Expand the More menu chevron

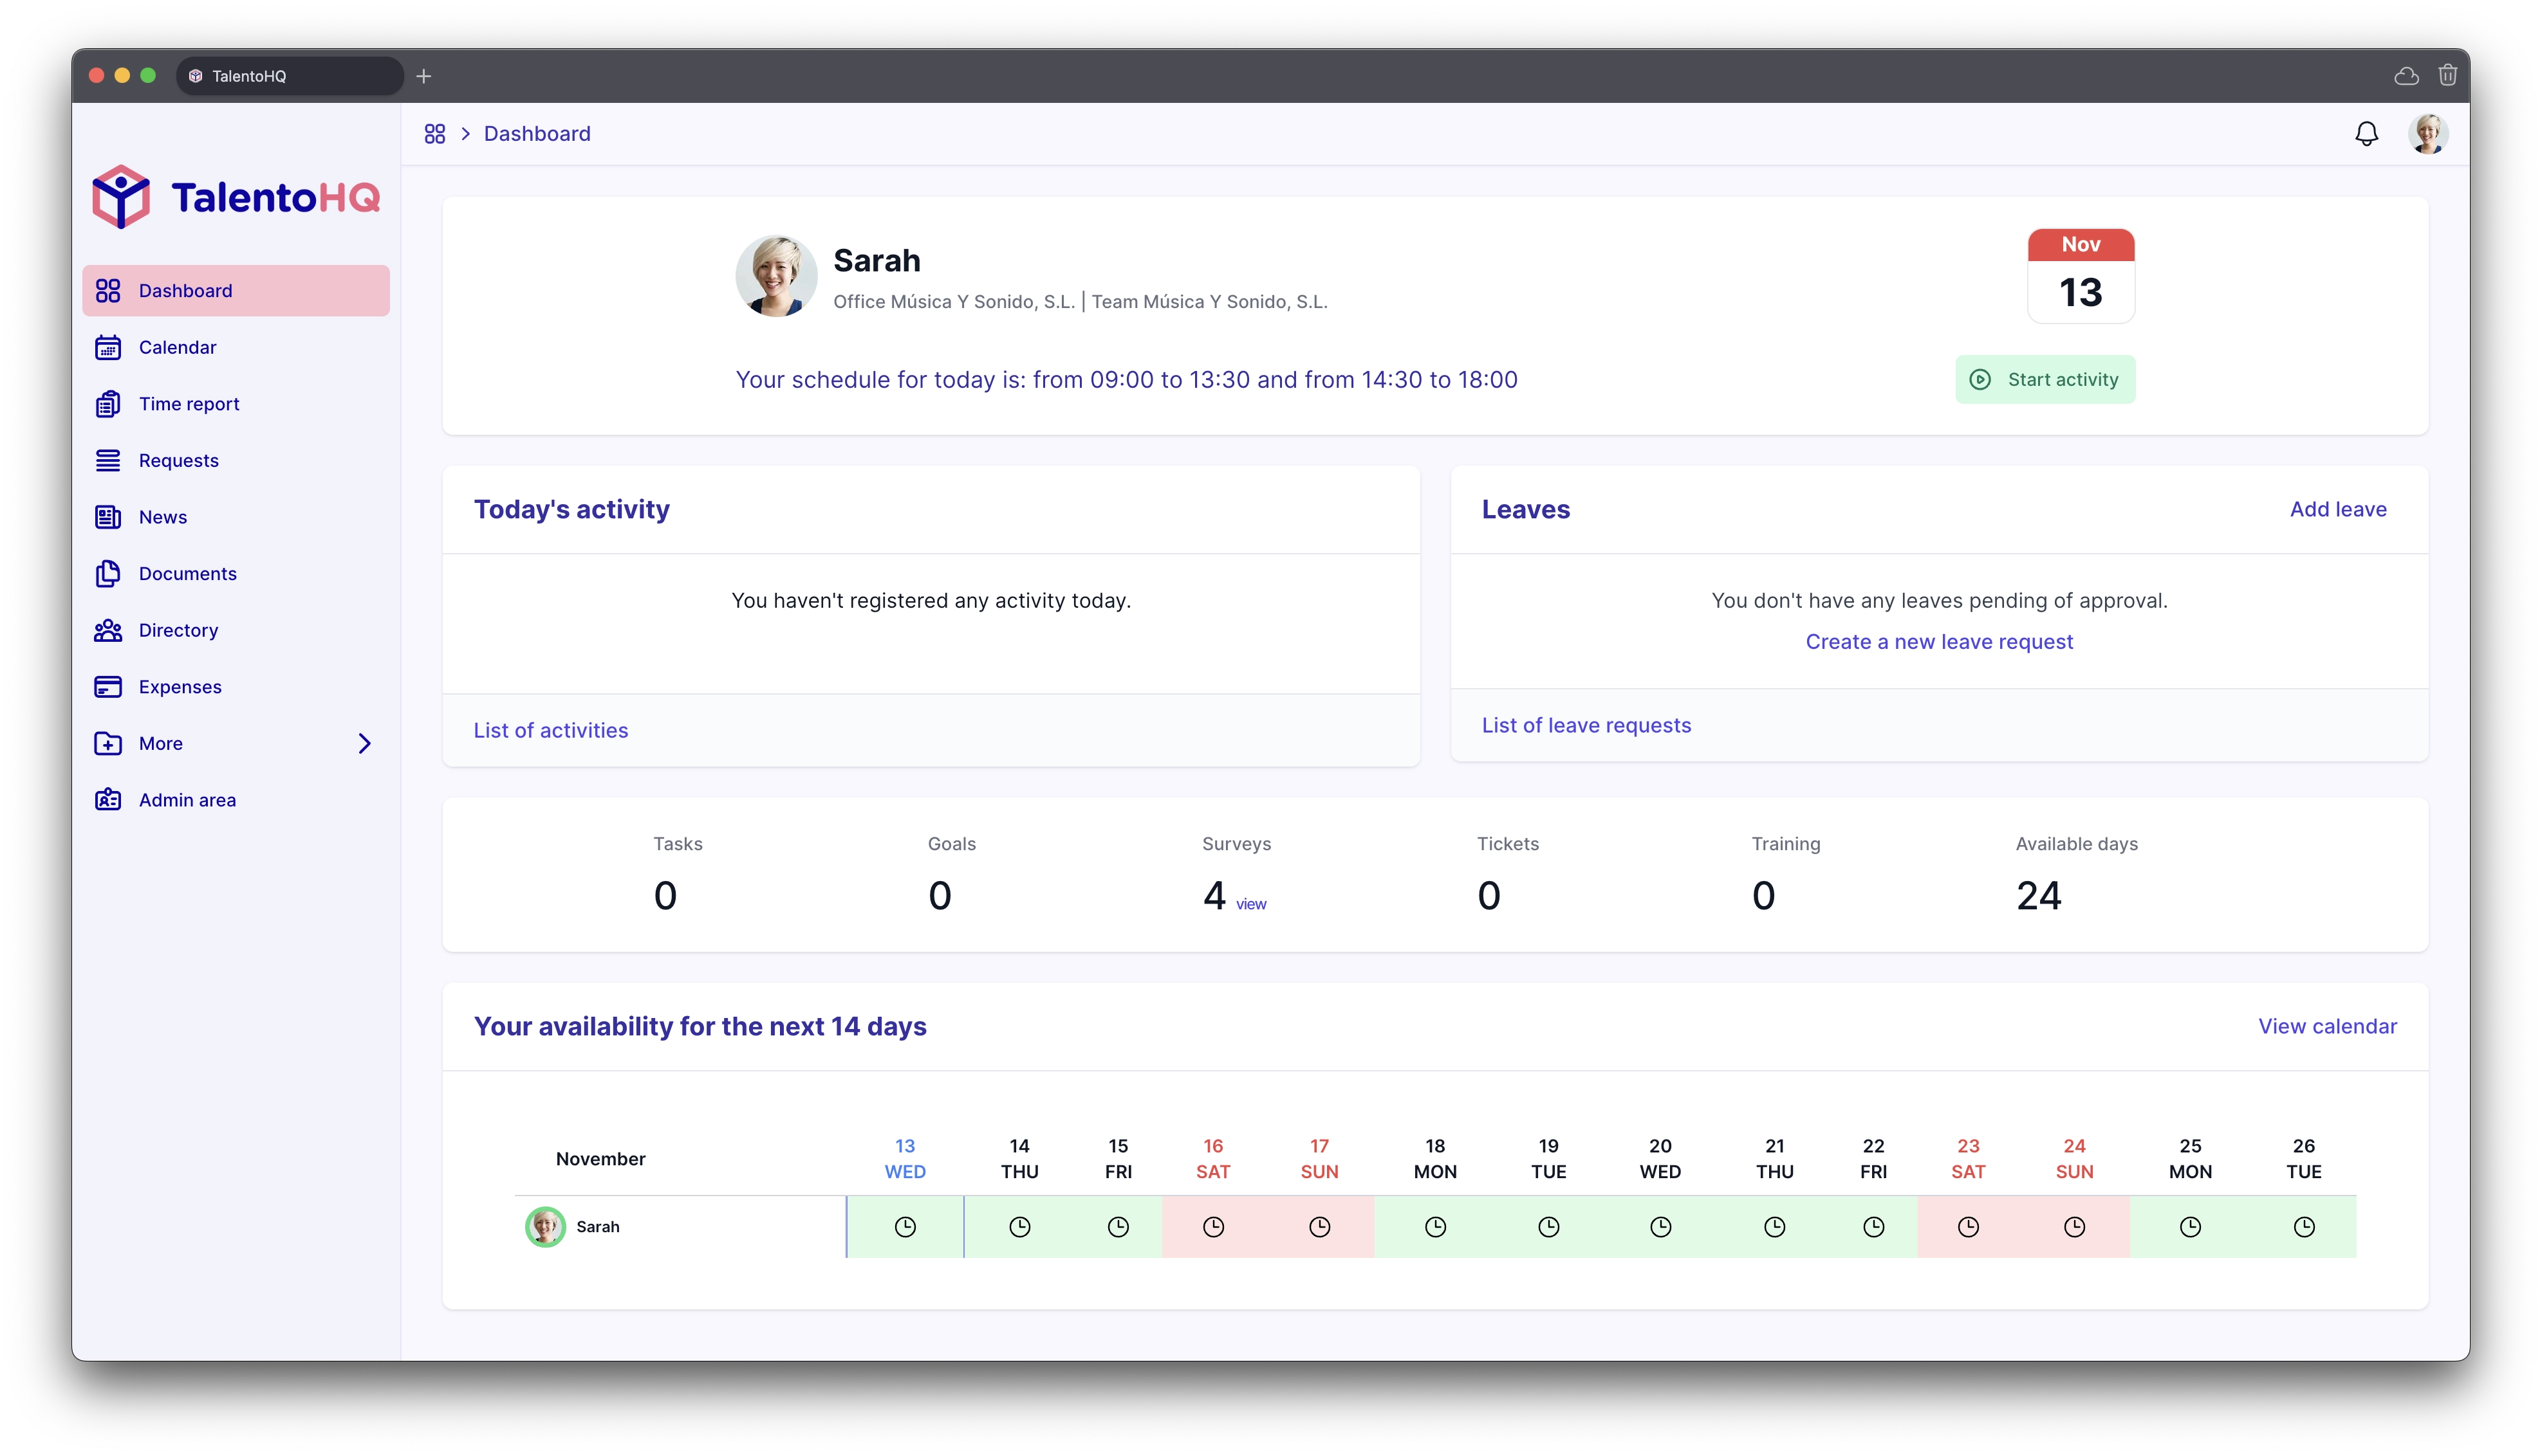pos(364,743)
